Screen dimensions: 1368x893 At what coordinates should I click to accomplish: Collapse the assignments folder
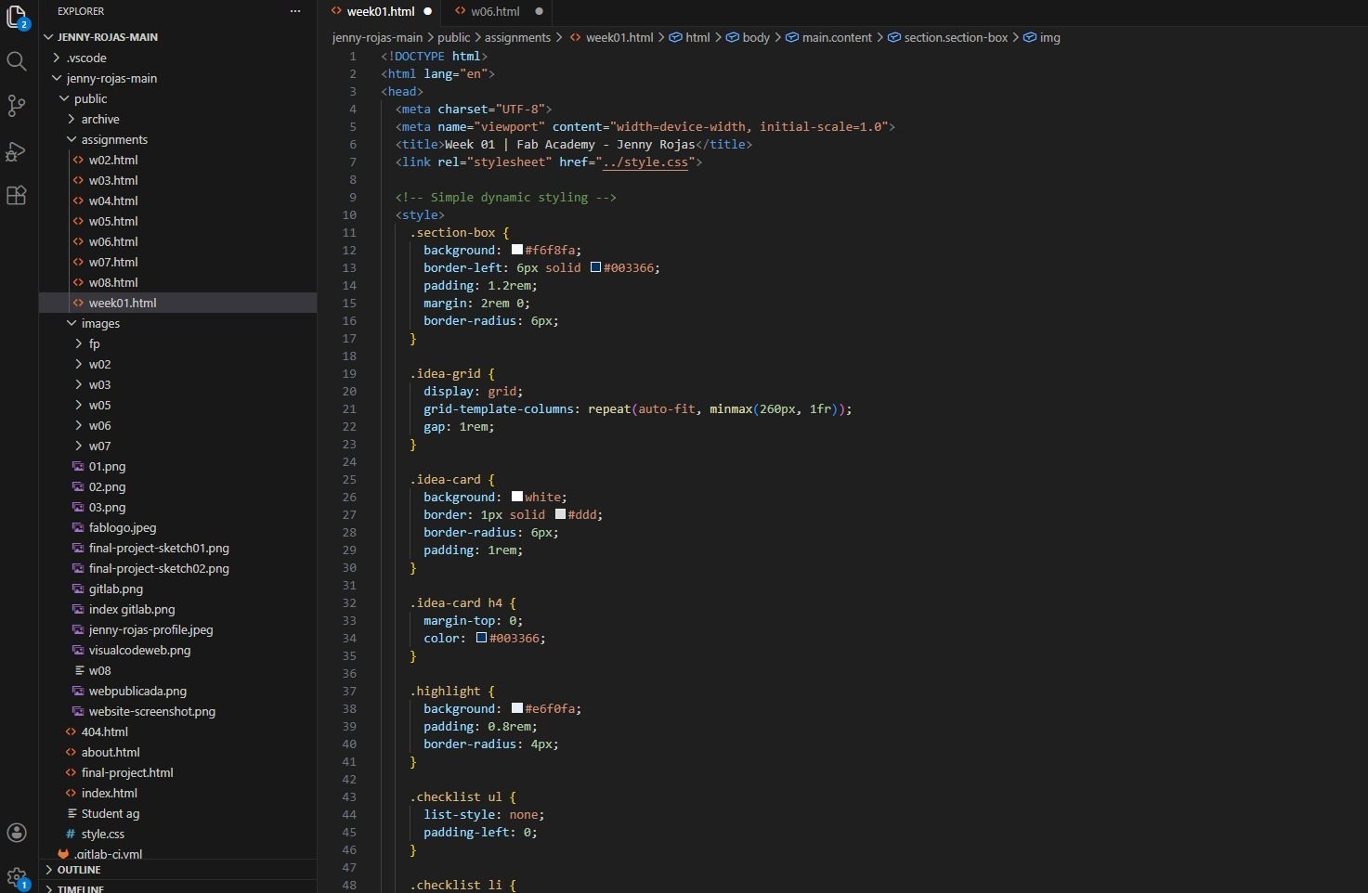[x=71, y=139]
